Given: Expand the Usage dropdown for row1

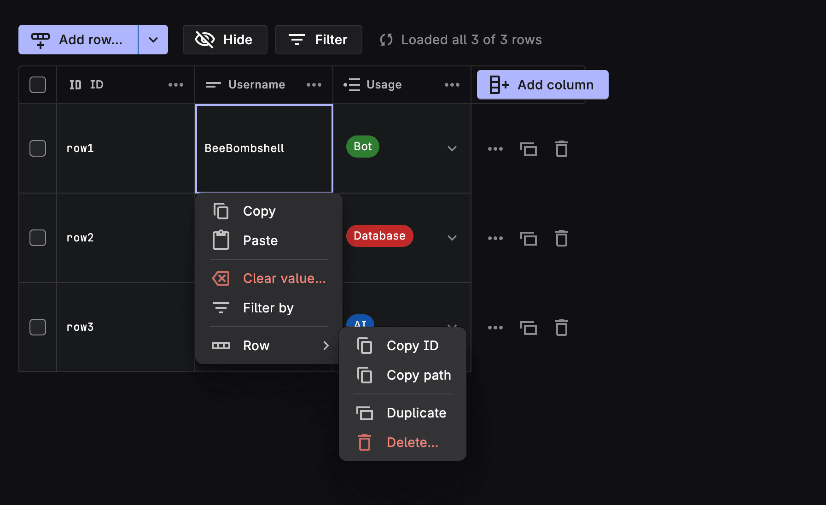Looking at the screenshot, I should pyautogui.click(x=452, y=148).
